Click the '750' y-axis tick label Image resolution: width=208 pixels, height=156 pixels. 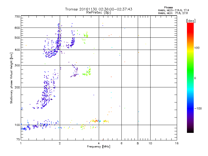(17, 16)
